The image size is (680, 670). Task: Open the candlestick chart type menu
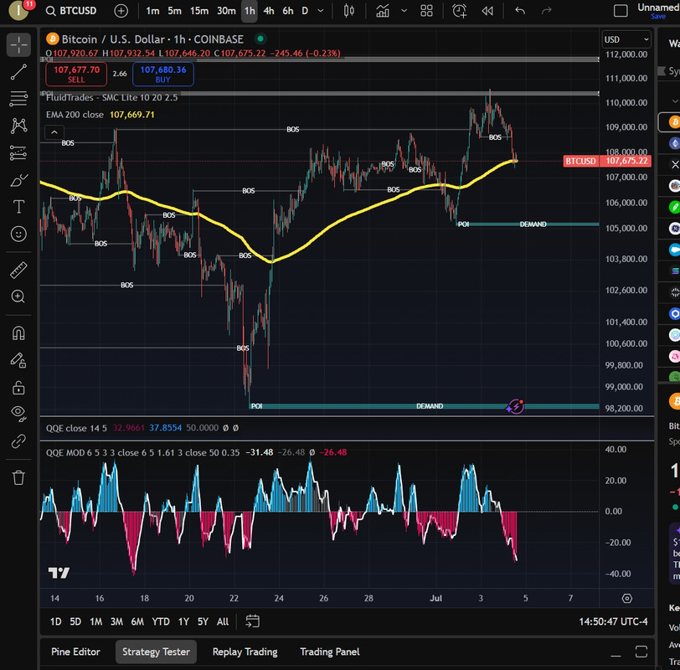point(349,11)
